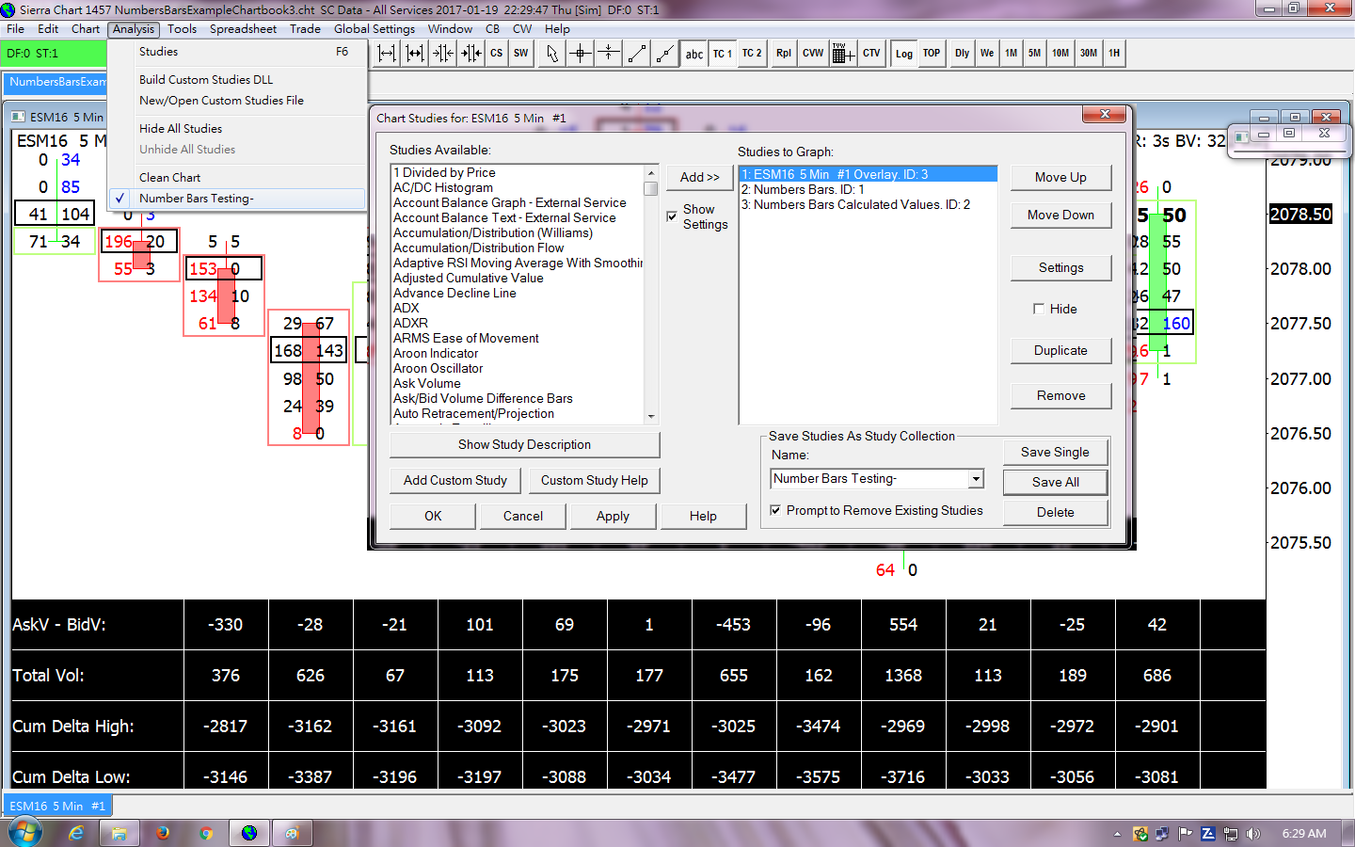
Task: Click the Duplicate button
Action: [x=1060, y=350]
